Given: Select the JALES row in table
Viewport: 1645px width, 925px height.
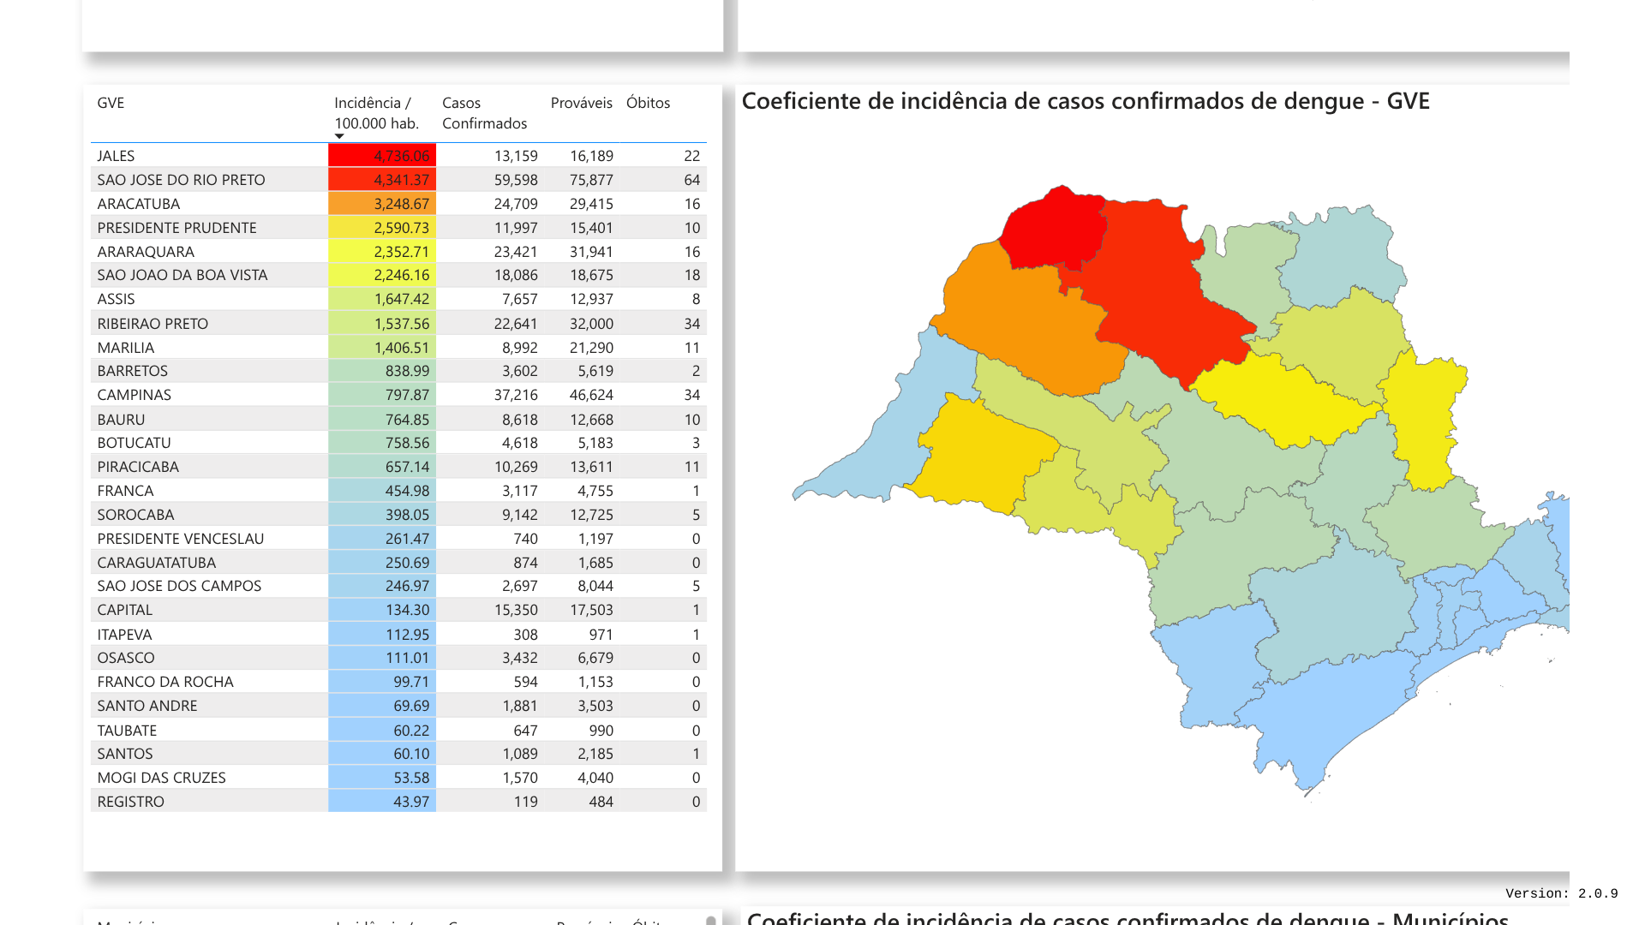Looking at the screenshot, I should [116, 156].
